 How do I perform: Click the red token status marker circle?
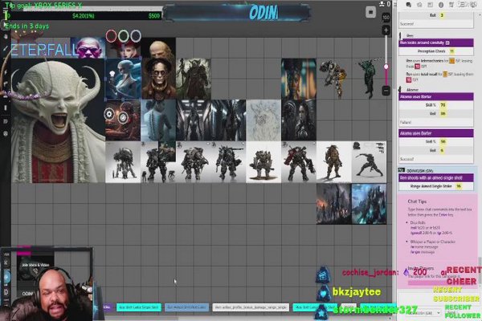click(x=112, y=36)
